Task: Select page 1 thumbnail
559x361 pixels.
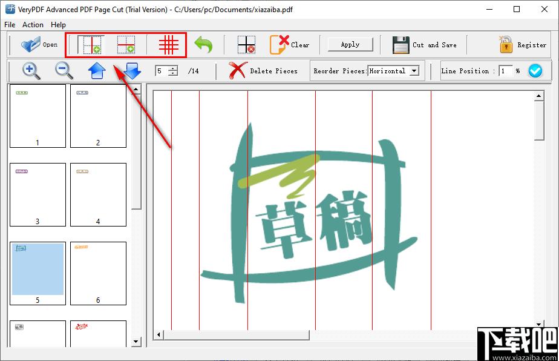Action: tap(38, 116)
